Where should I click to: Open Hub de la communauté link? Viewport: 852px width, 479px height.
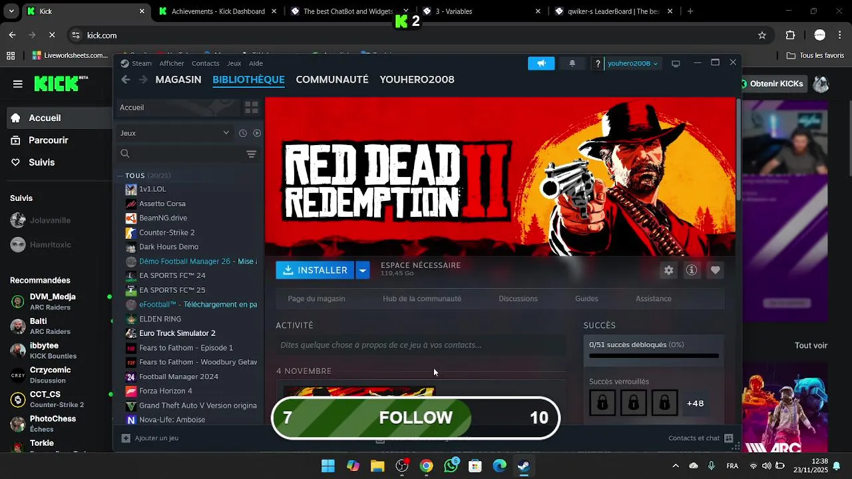[x=422, y=299]
